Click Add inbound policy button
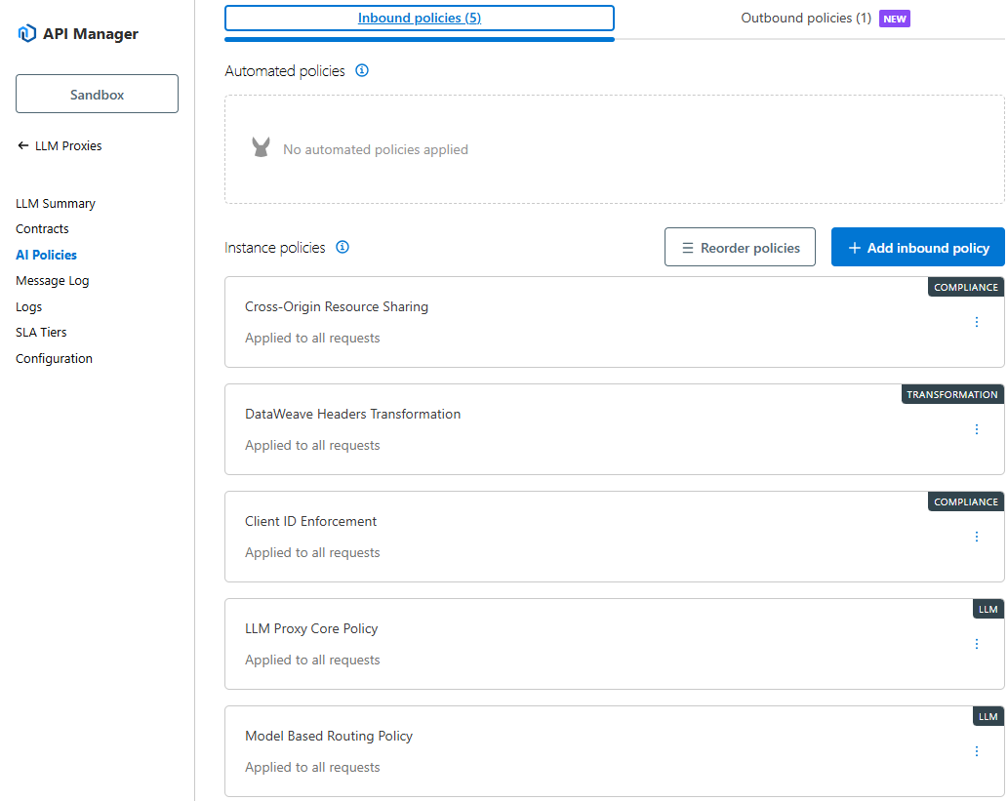This screenshot has height=801, width=1008. pos(917,247)
